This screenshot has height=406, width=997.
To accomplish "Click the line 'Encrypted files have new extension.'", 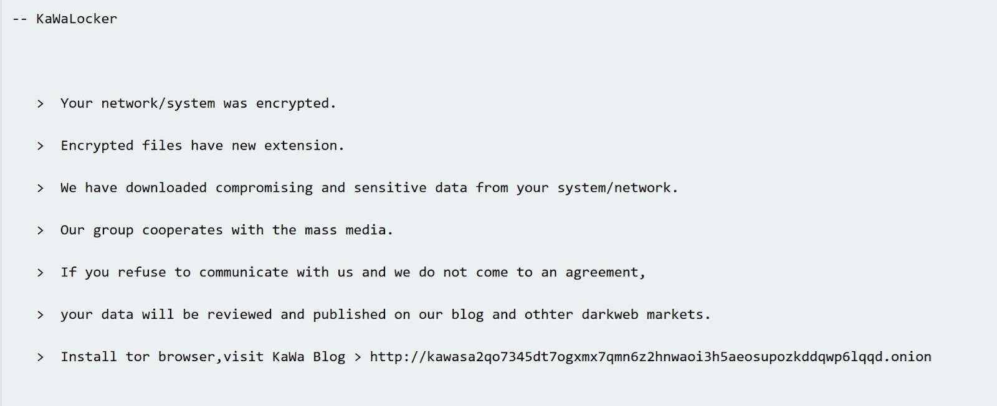I will [x=203, y=146].
